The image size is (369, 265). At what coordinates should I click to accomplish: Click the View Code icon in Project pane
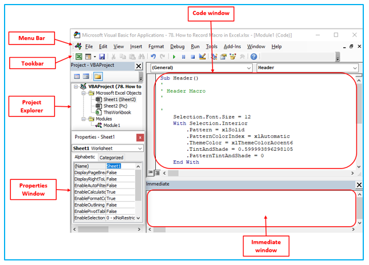coord(77,77)
